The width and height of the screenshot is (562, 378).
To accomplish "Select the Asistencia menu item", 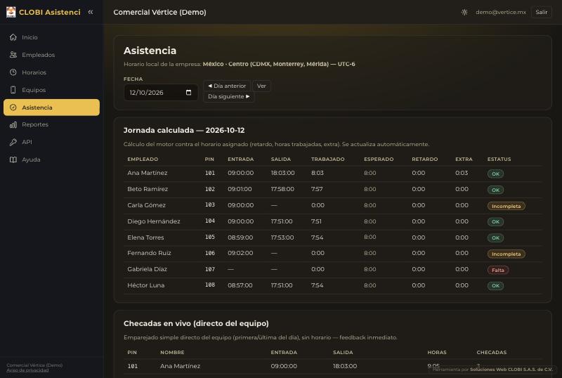I will coord(51,107).
